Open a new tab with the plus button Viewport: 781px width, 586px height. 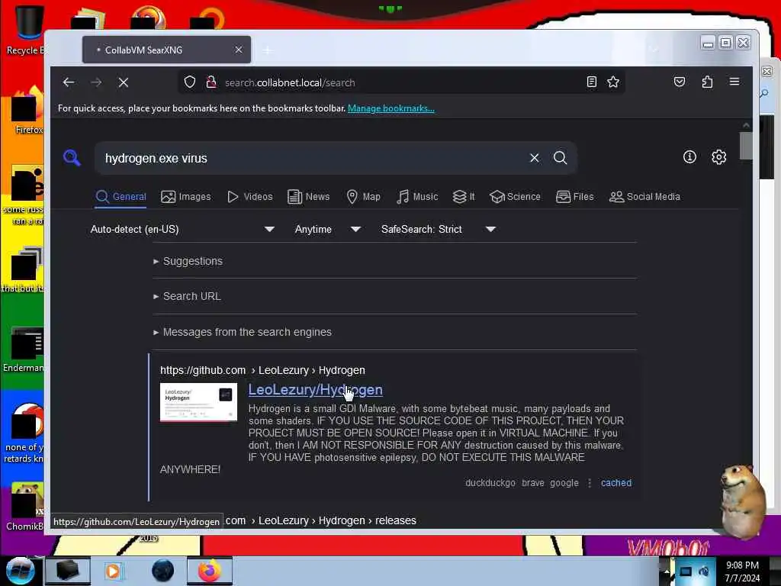click(268, 50)
